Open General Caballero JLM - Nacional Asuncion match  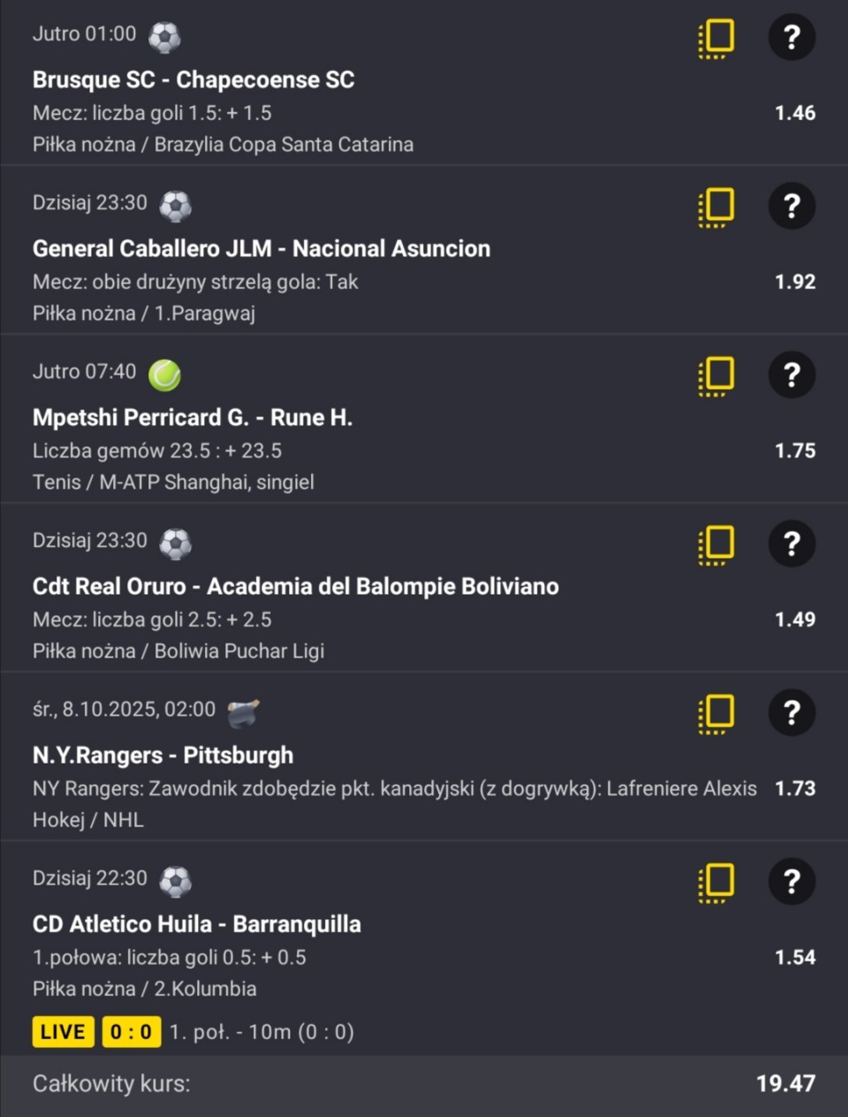[261, 248]
